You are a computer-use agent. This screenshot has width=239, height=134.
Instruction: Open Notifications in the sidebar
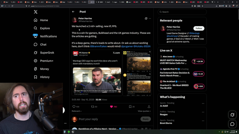coord(45,36)
